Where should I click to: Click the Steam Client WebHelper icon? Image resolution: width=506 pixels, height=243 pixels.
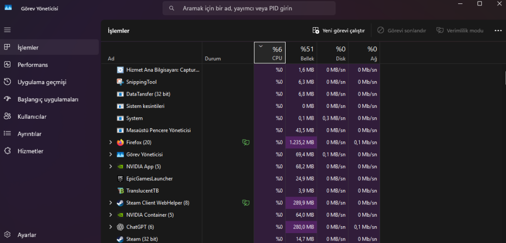pyautogui.click(x=120, y=203)
